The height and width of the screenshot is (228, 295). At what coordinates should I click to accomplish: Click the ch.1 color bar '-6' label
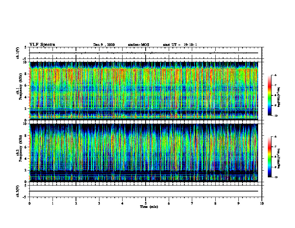[x=275, y=75]
